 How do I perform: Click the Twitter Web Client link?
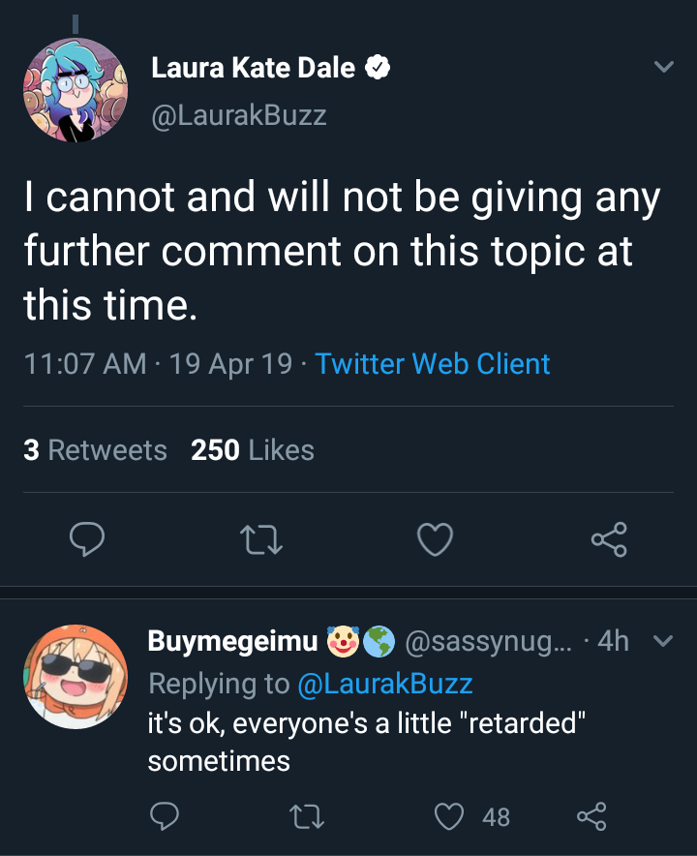click(433, 363)
